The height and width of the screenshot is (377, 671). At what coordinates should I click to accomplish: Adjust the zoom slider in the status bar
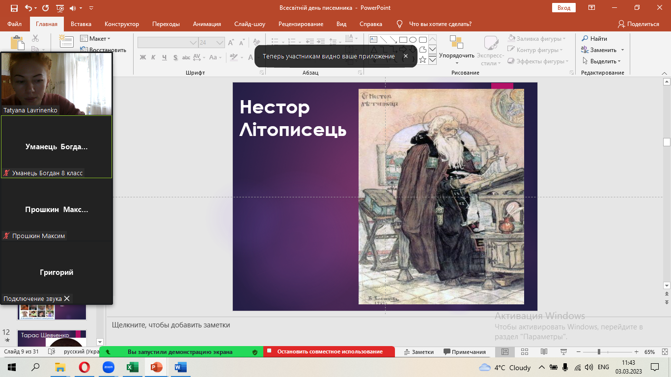598,352
